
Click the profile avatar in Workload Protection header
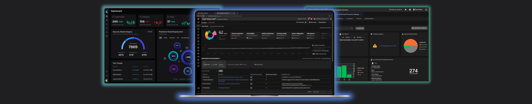tap(426, 10)
